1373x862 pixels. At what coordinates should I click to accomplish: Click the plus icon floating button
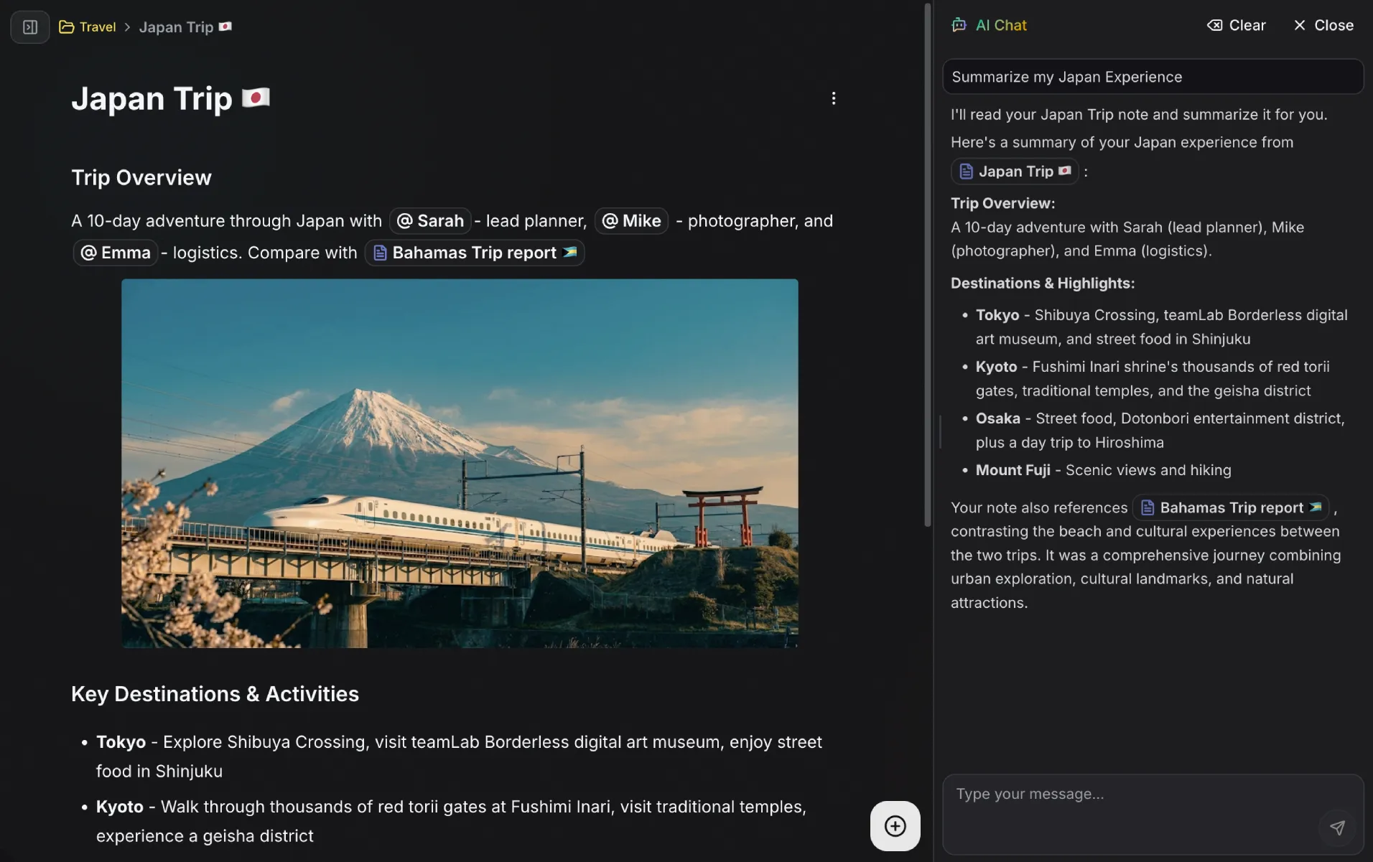(x=894, y=825)
